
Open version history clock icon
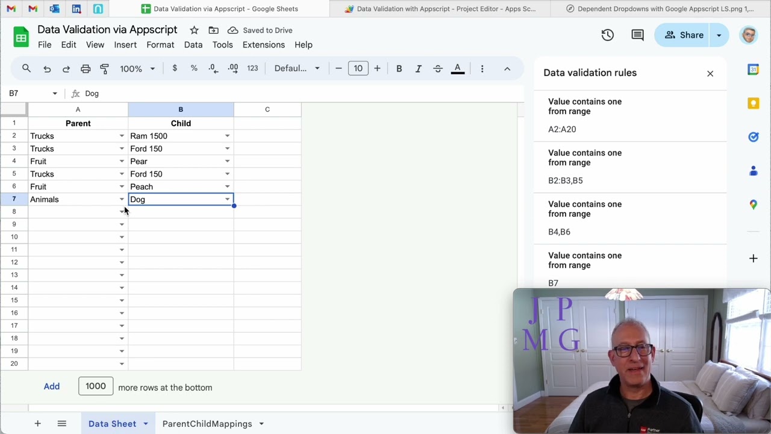[607, 35]
